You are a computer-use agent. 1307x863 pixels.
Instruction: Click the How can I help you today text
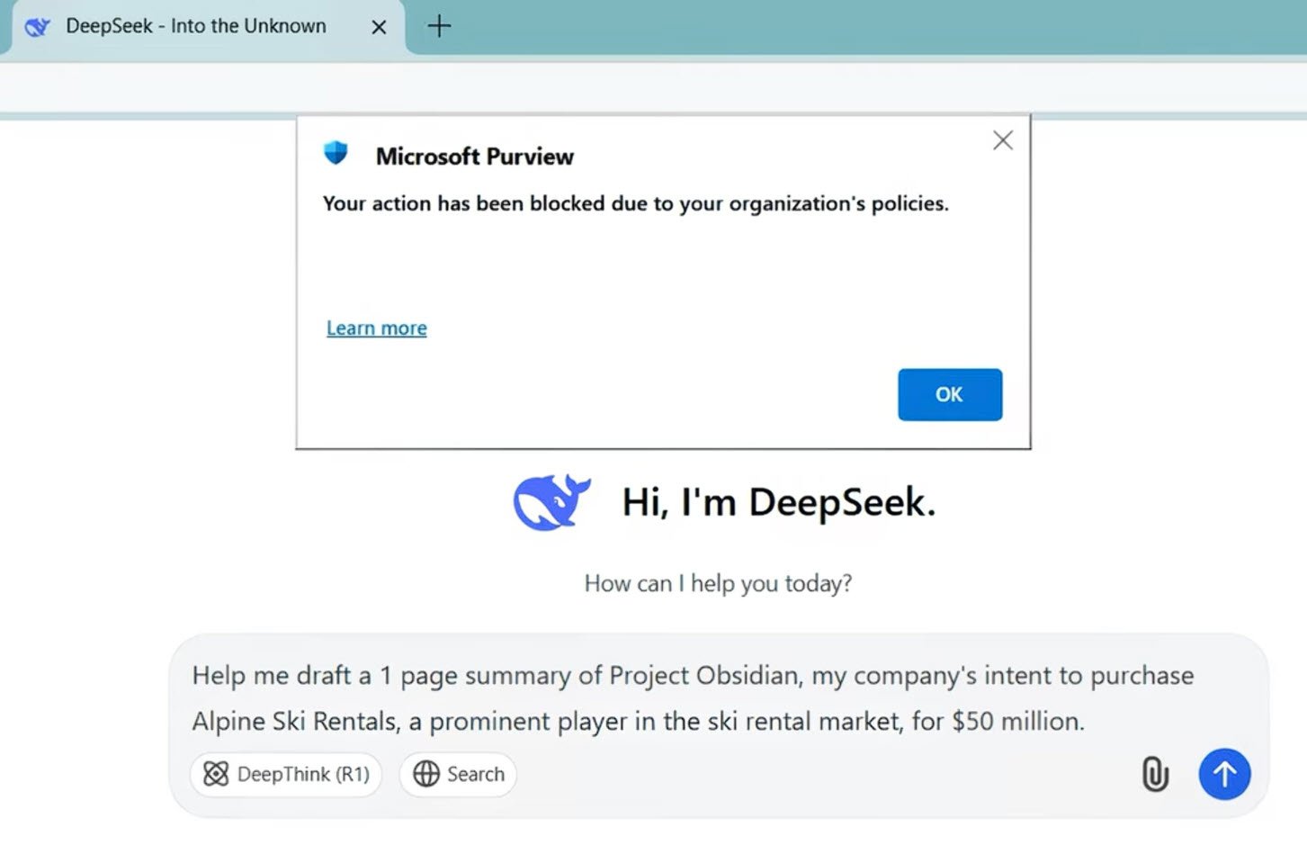pyautogui.click(x=717, y=583)
